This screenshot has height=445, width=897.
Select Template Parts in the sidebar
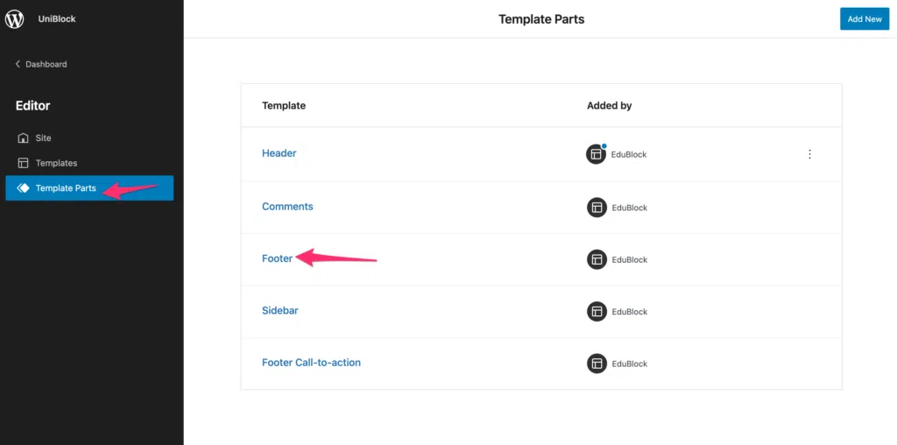click(x=66, y=188)
